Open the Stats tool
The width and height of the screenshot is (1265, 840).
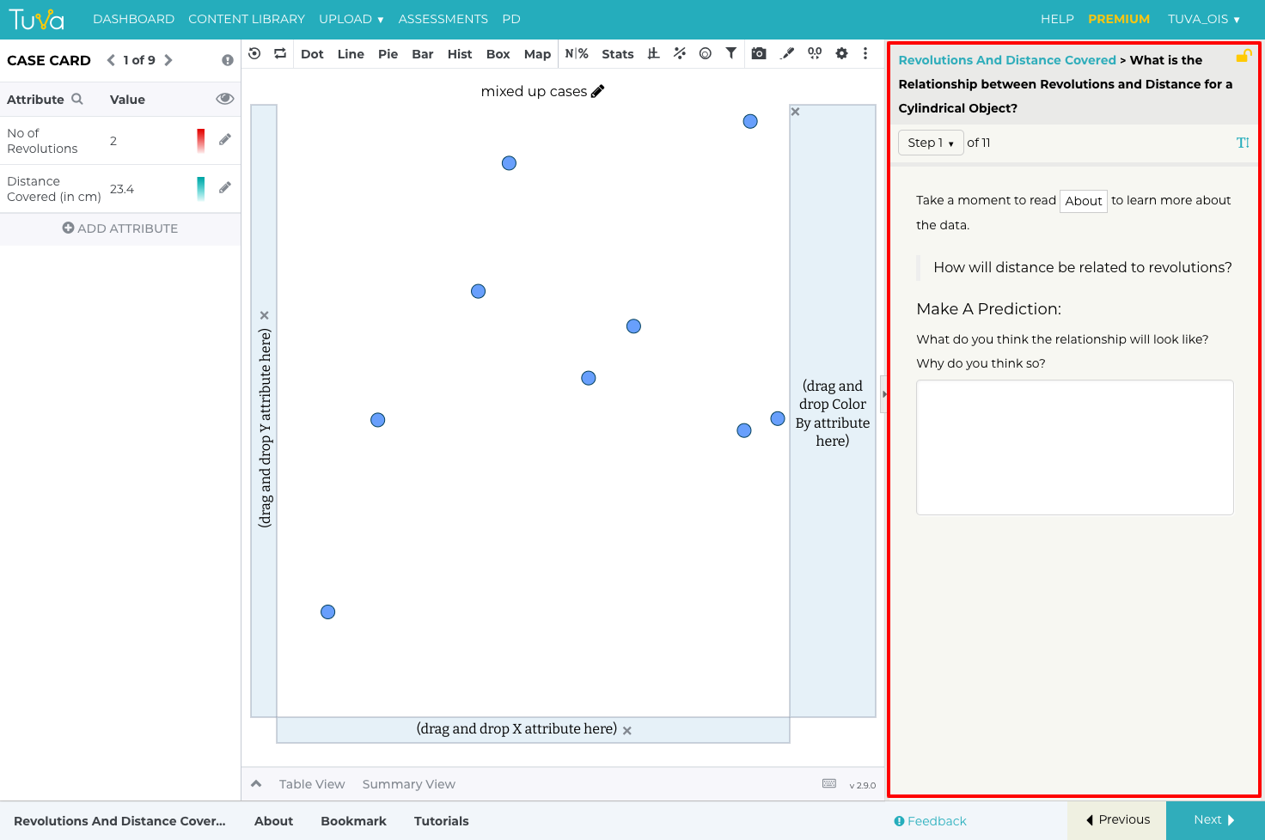[617, 53]
